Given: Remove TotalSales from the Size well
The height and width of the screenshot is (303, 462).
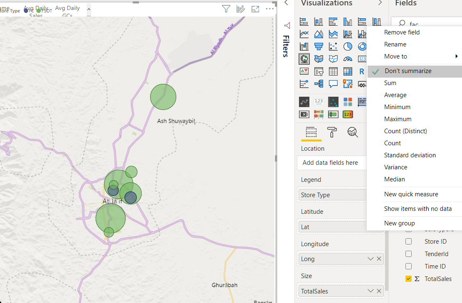Looking at the screenshot, I should [x=379, y=291].
